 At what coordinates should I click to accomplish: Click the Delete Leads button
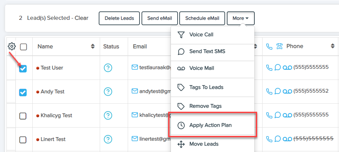tap(119, 18)
